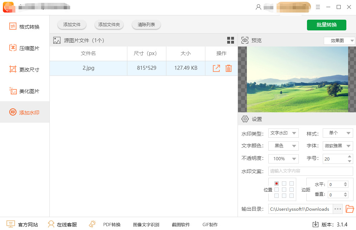Screen dimensions: 356x230
Task: Open the 效果图 preview mode dropdown
Action: pyautogui.click(x=339, y=41)
